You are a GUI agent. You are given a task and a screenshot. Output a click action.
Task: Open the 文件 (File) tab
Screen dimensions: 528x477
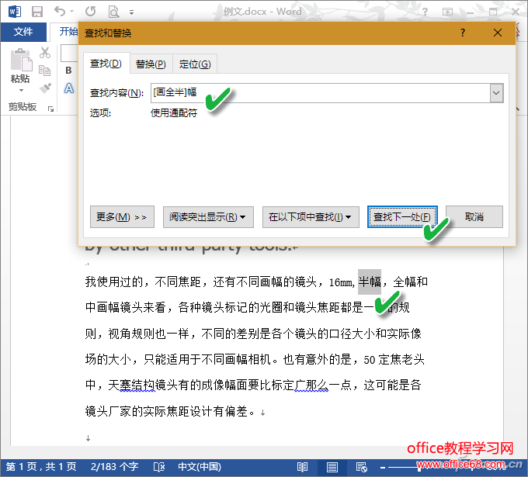click(x=23, y=32)
